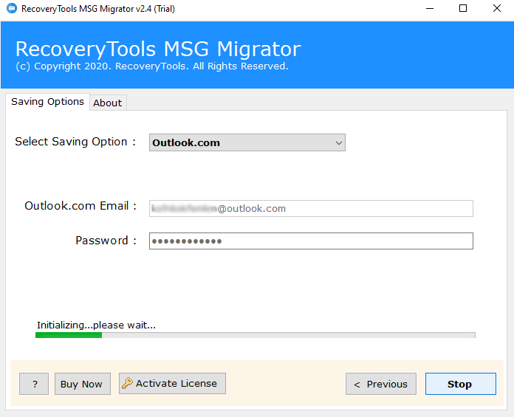Screen dimensions: 514x417
Task: Click the RecoveryTools MSG Migrator banner title
Action: click(158, 49)
